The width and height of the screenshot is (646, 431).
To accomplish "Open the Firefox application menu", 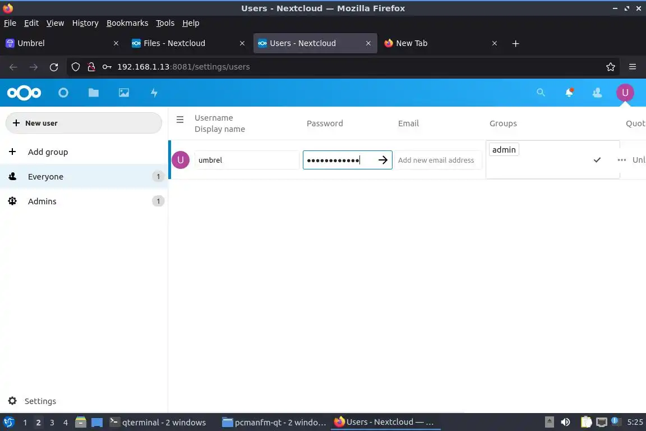I will click(x=633, y=67).
